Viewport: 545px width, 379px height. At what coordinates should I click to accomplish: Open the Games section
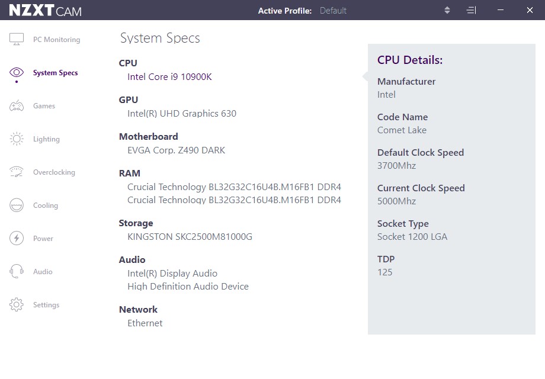(44, 106)
